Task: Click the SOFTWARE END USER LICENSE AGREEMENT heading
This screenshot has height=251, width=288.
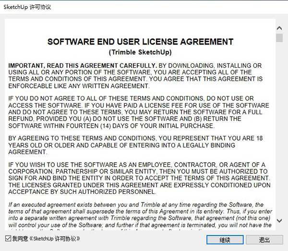Action: (140, 42)
